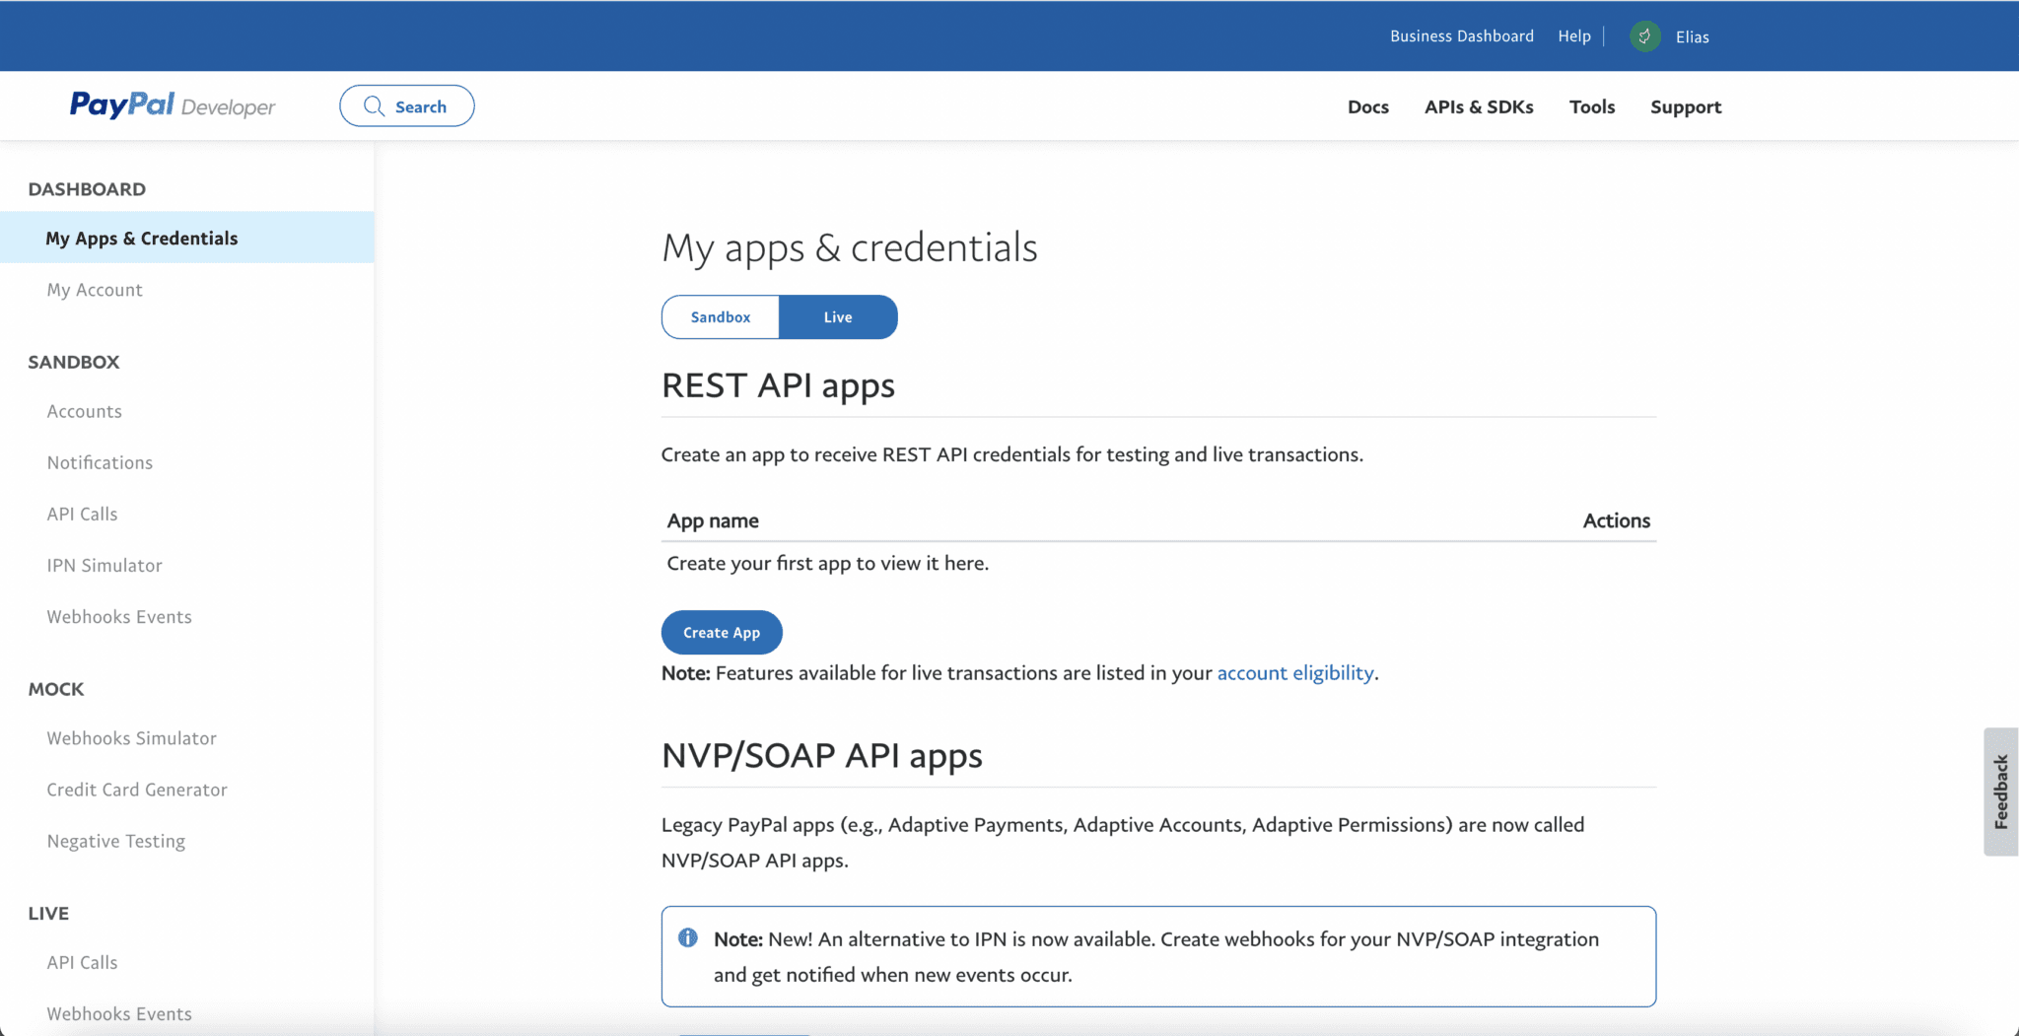2019x1036 pixels.
Task: Select the Live toggle
Action: (x=838, y=317)
